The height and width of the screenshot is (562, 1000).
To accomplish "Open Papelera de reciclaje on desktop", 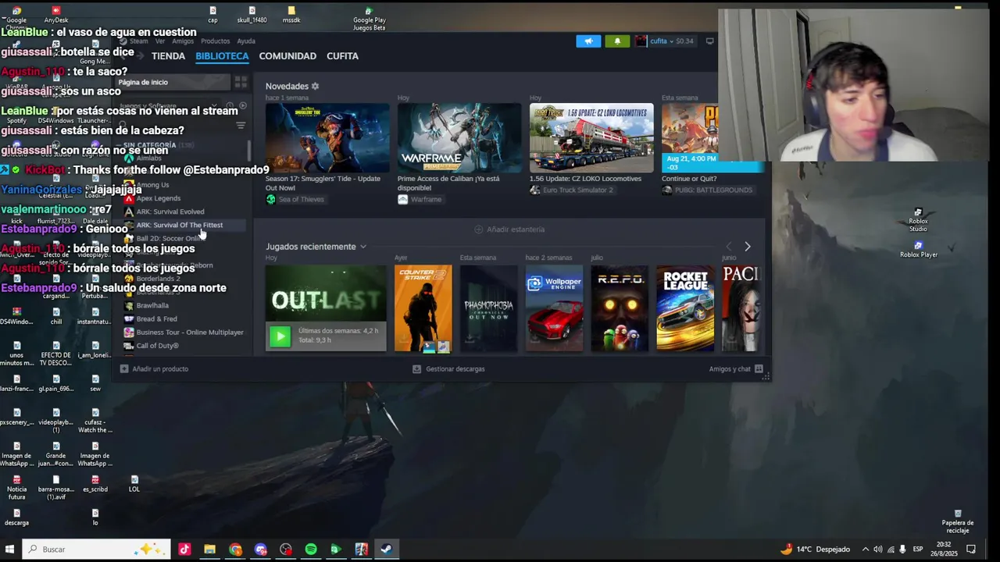I will click(958, 521).
